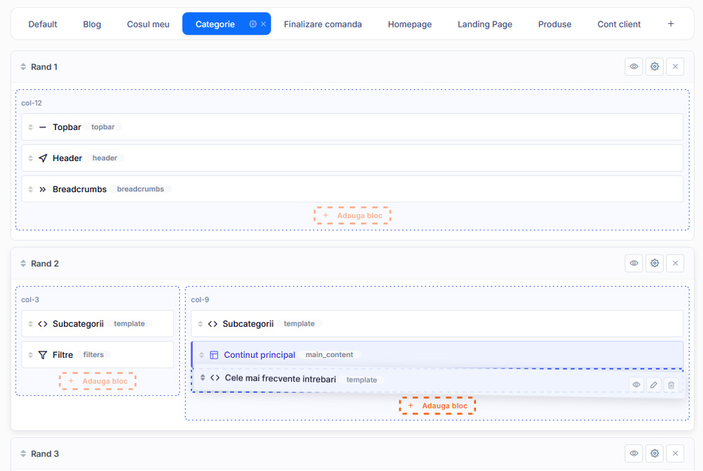Open the Produse tab
Viewport: 703px width, 471px height.
click(555, 24)
